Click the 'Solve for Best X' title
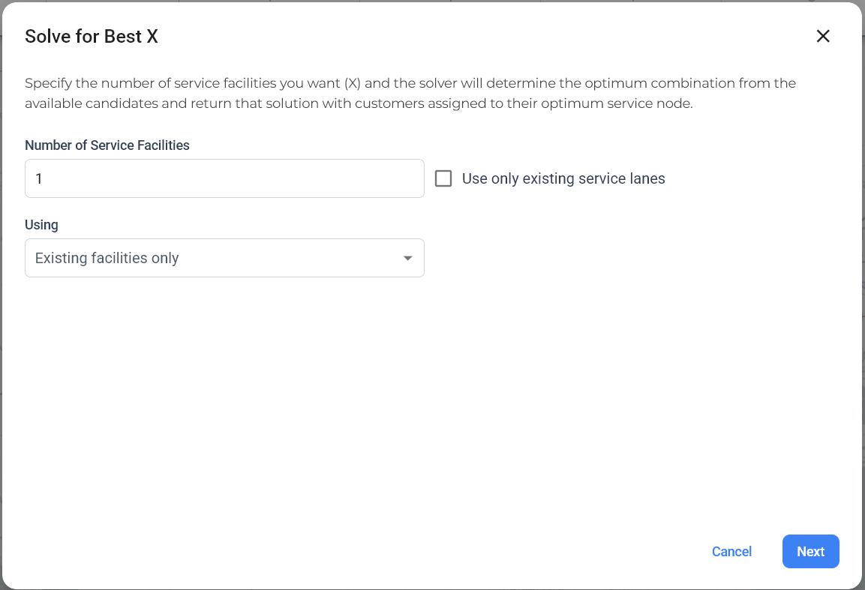The width and height of the screenshot is (865, 590). 92,36
